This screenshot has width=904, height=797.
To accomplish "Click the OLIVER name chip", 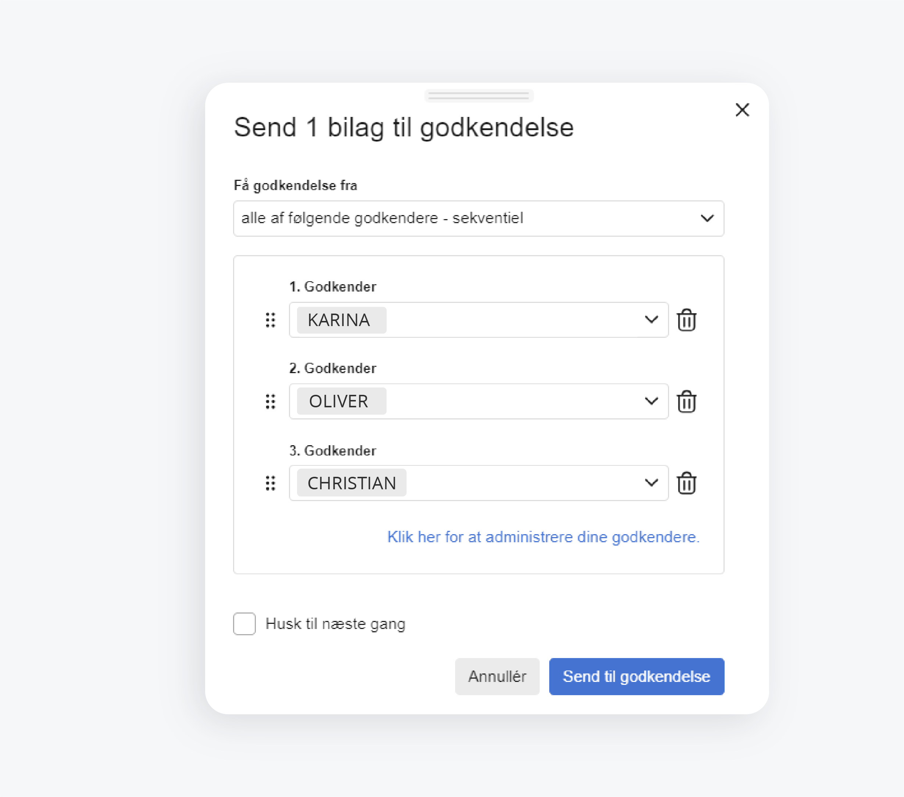I will pos(342,401).
